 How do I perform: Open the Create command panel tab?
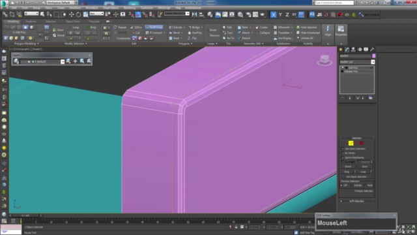341,50
